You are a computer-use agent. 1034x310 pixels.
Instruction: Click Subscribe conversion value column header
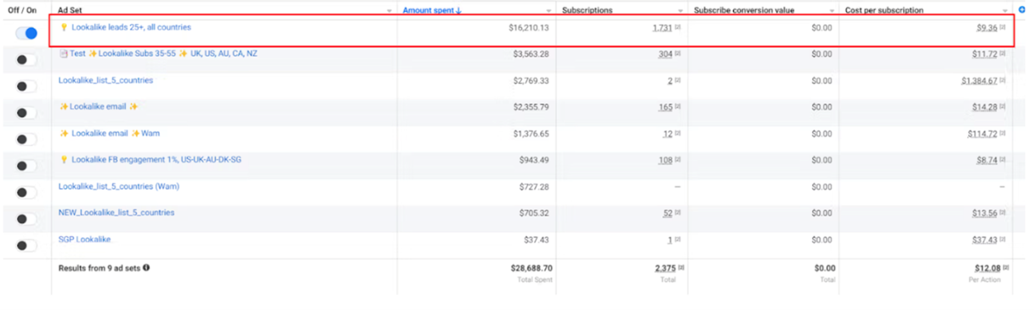pyautogui.click(x=744, y=10)
